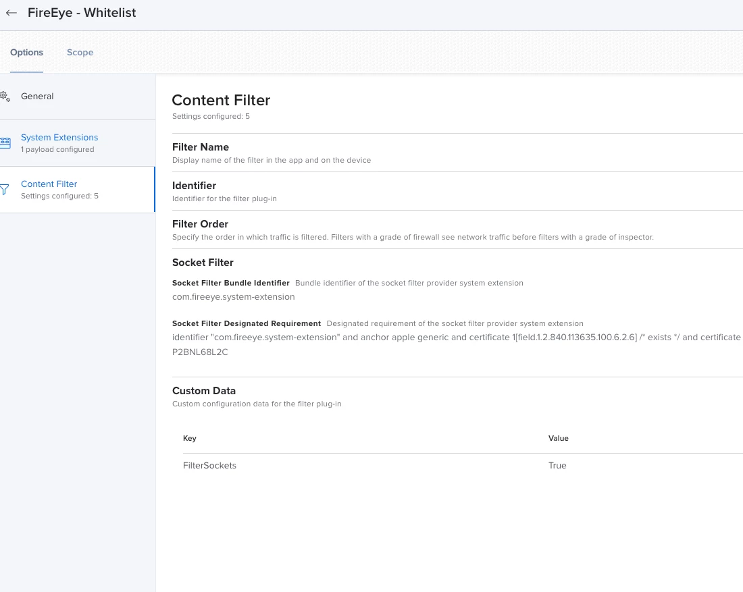743x592 pixels.
Task: Click the Custom Data description text
Action: (x=257, y=404)
